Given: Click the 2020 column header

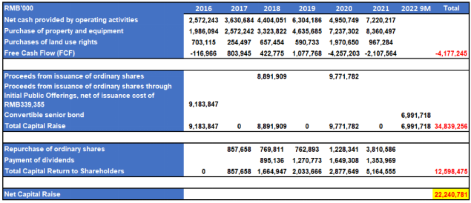Looking at the screenshot, I should (345, 8).
